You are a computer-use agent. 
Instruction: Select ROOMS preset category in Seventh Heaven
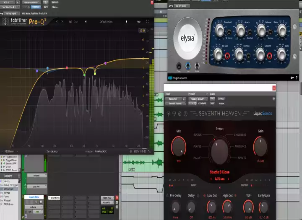(198, 135)
